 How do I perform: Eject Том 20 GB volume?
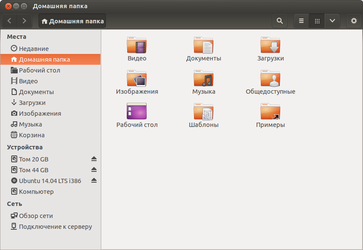pyautogui.click(x=94, y=159)
